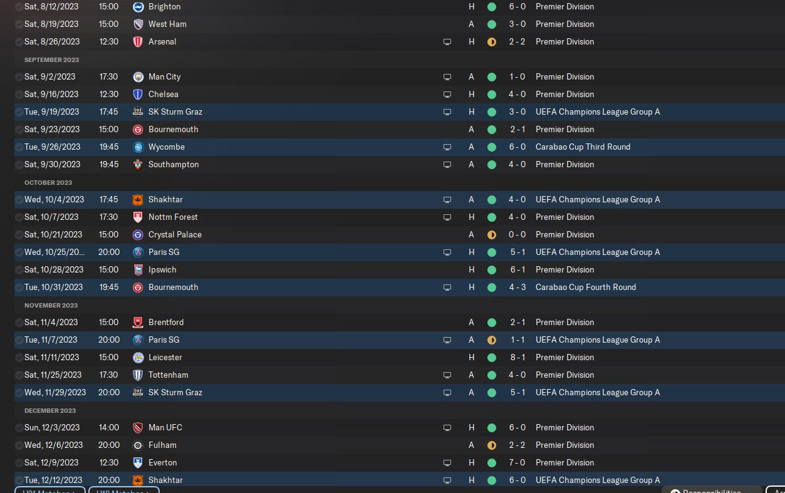Select the OCTOBER 2023 month header
The height and width of the screenshot is (493, 785).
pos(48,183)
